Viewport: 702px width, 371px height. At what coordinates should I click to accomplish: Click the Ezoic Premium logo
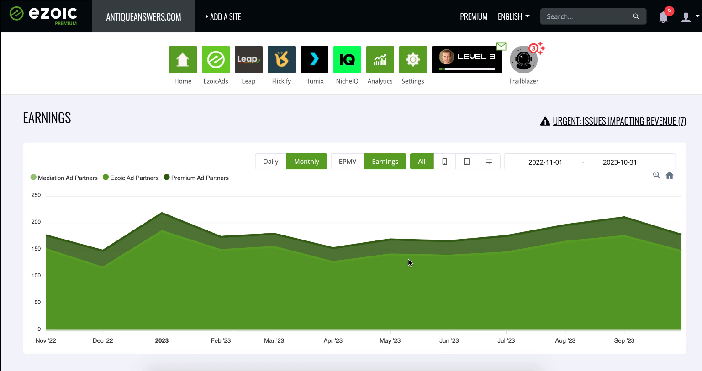click(43, 16)
